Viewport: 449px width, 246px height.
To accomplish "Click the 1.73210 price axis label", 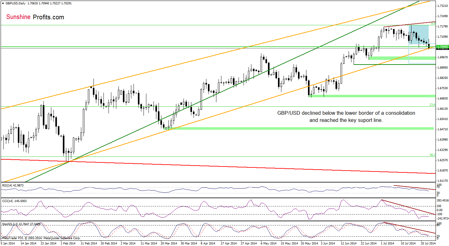I will point(442,6).
